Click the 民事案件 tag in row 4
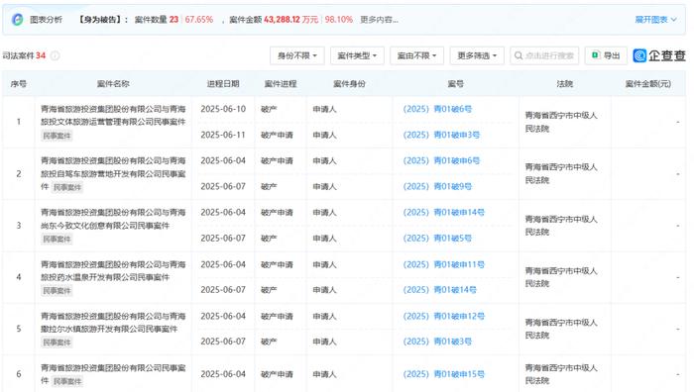This screenshot has width=694, height=392. click(57, 291)
